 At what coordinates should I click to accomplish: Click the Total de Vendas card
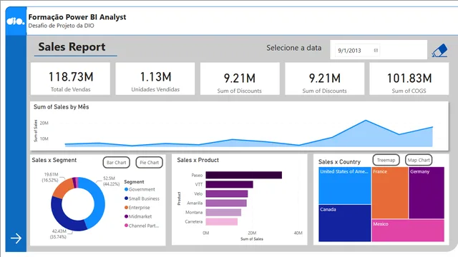coord(70,79)
